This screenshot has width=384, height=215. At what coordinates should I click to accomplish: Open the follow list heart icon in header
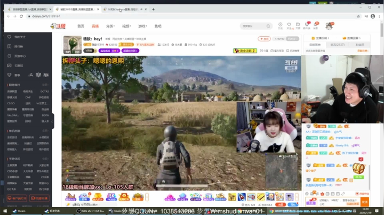point(290,26)
